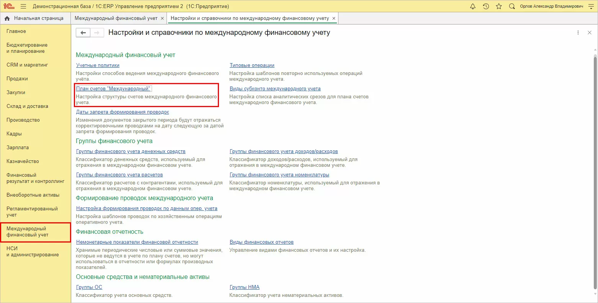Screen dimensions: 598x303
Task: Close the Международный финансовый учет tab
Action: (162, 18)
